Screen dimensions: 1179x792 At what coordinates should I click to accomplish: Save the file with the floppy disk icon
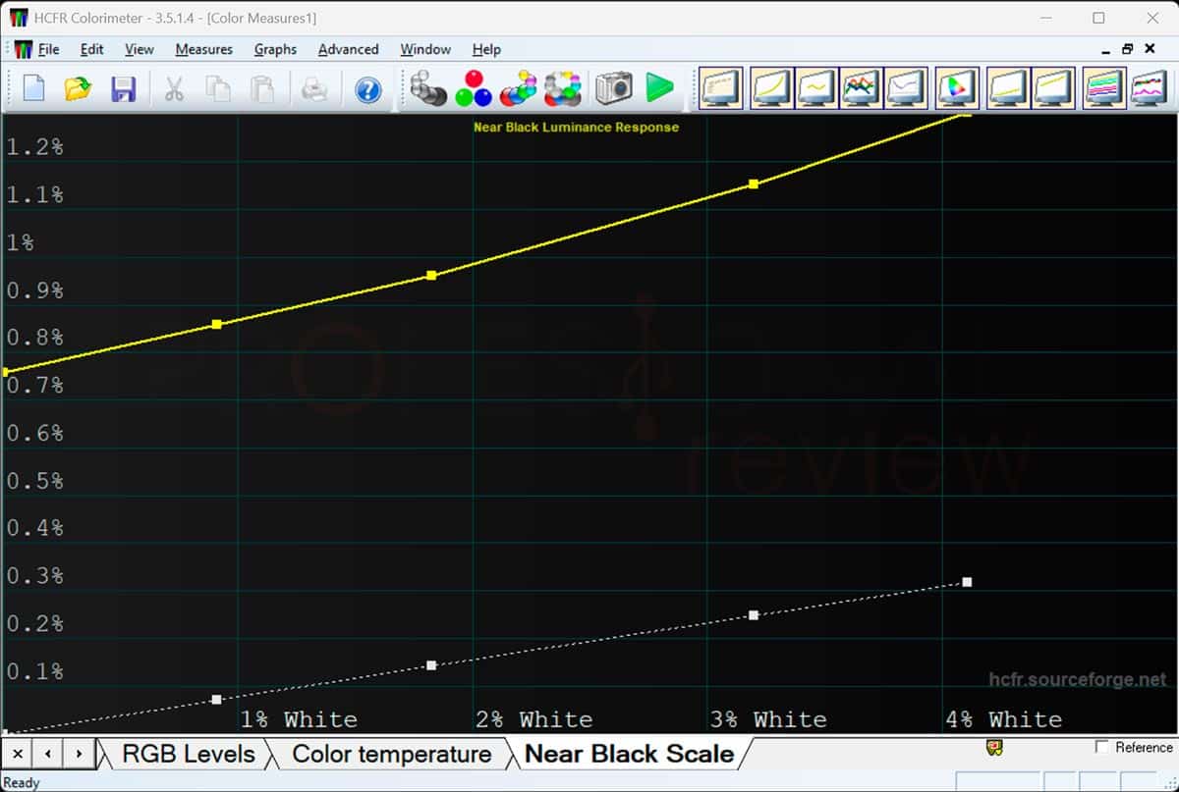pyautogui.click(x=123, y=89)
